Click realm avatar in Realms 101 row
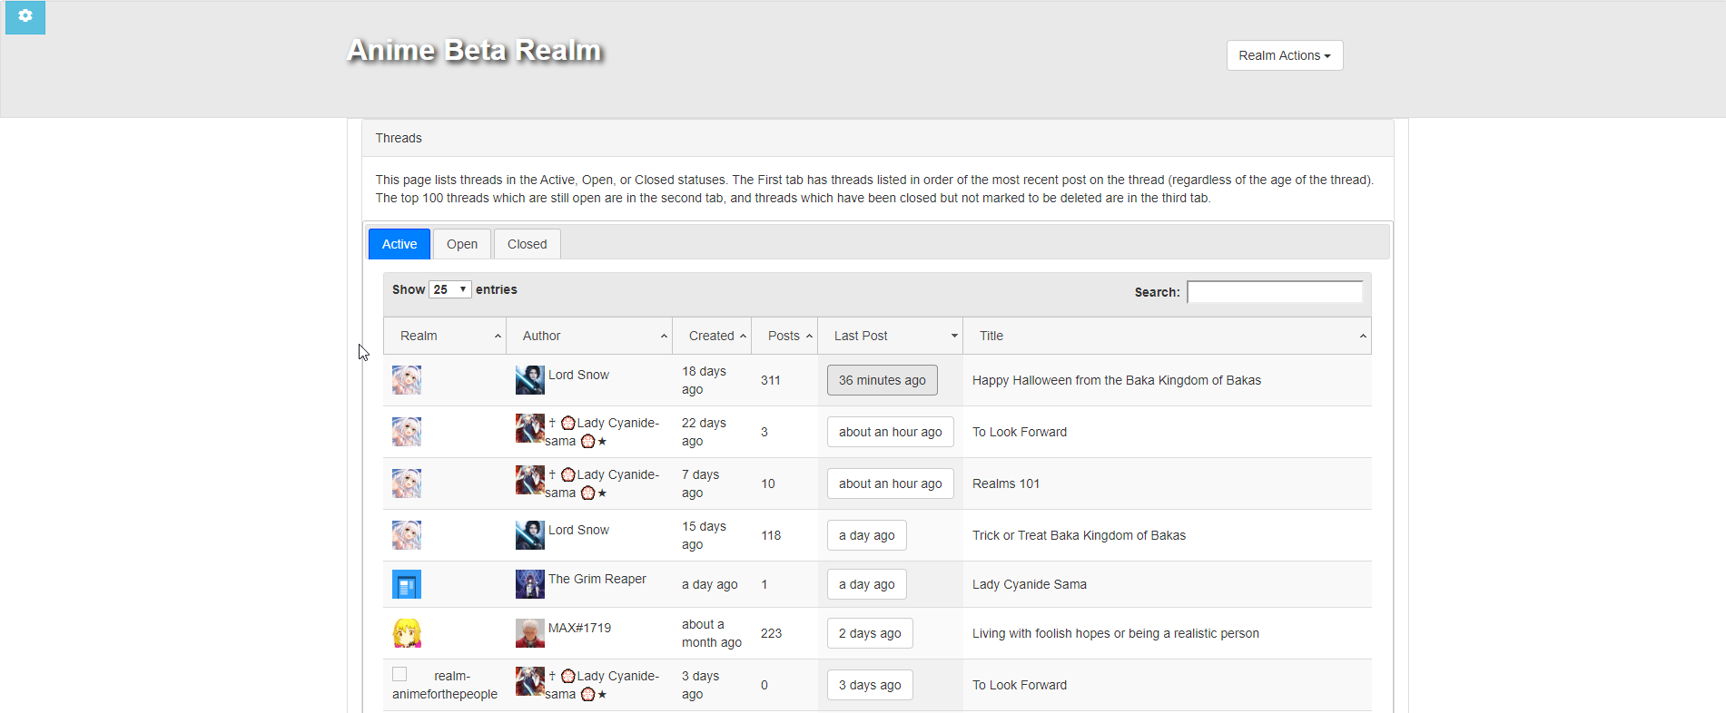 tap(407, 483)
